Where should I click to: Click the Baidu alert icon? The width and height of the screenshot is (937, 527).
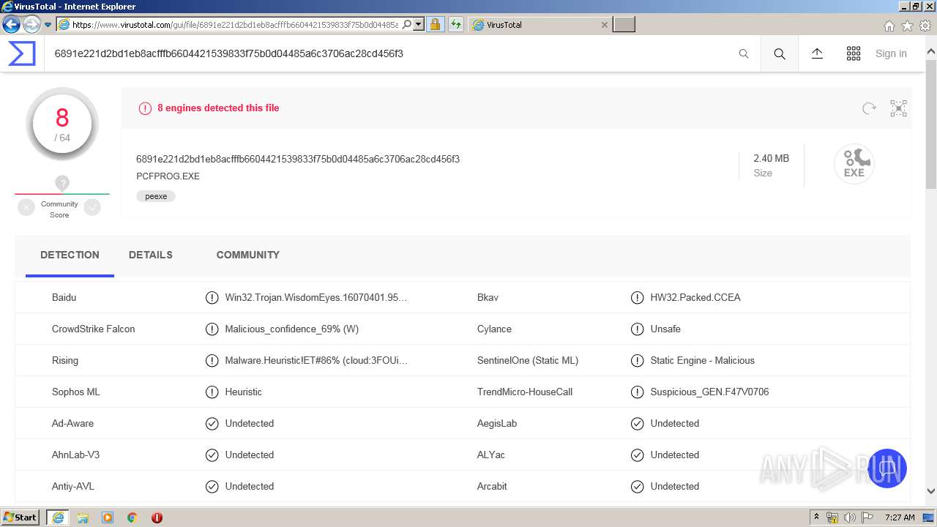click(212, 298)
